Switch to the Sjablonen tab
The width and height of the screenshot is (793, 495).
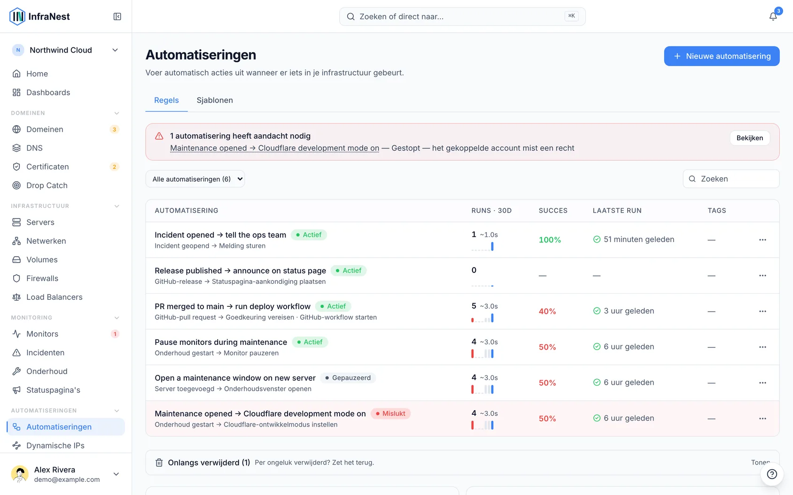coord(215,100)
